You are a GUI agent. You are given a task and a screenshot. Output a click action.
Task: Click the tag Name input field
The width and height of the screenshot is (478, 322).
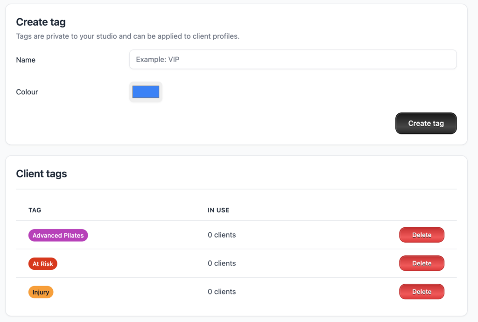[x=293, y=60]
